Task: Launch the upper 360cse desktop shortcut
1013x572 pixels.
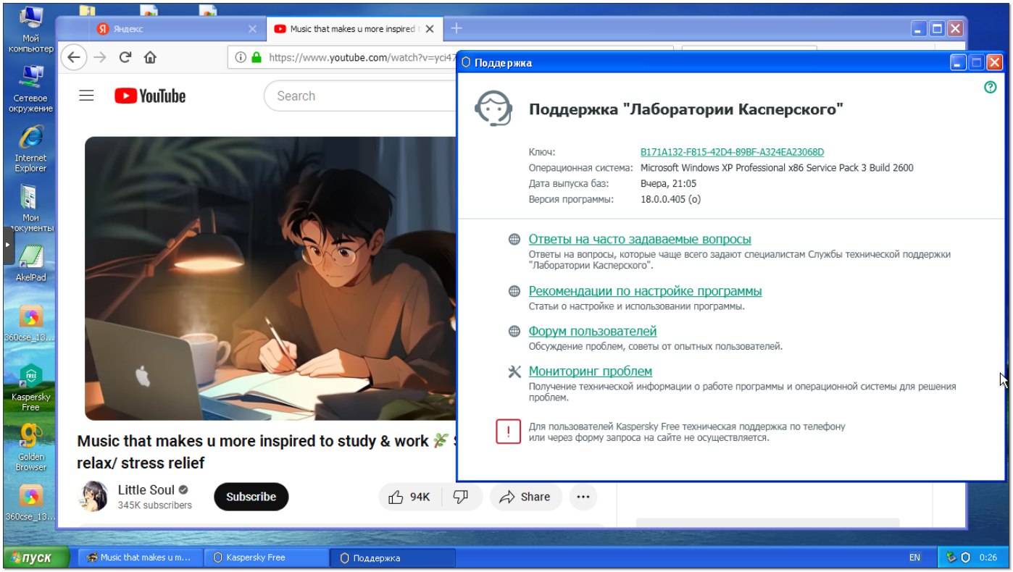Action: click(30, 324)
